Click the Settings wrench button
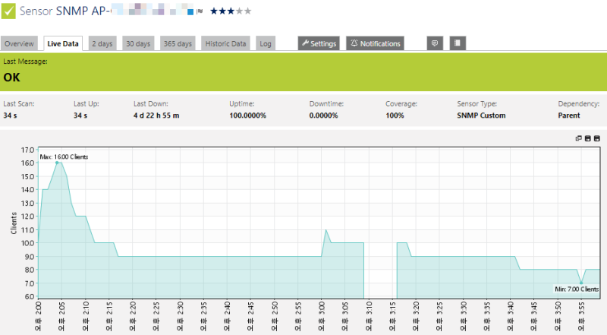 click(x=319, y=43)
